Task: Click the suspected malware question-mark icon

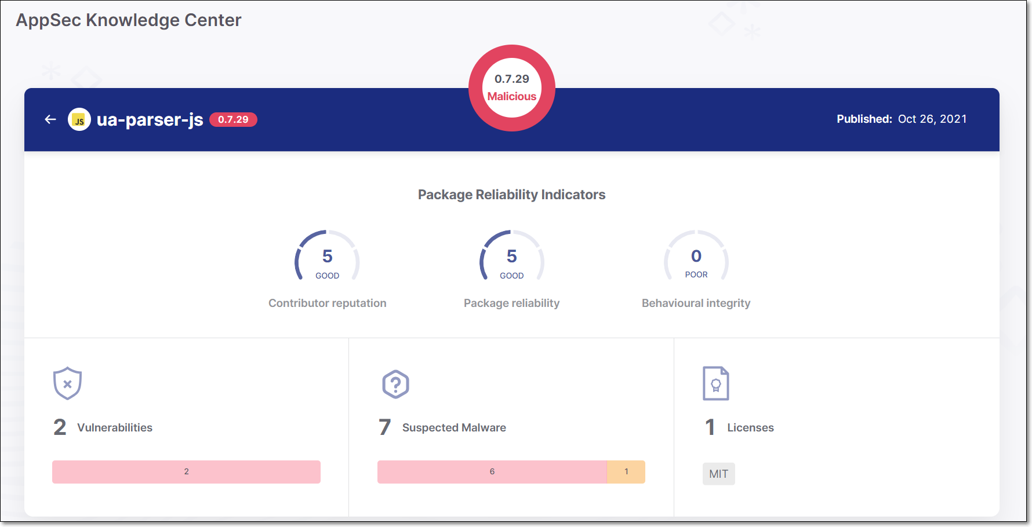Action: click(396, 384)
